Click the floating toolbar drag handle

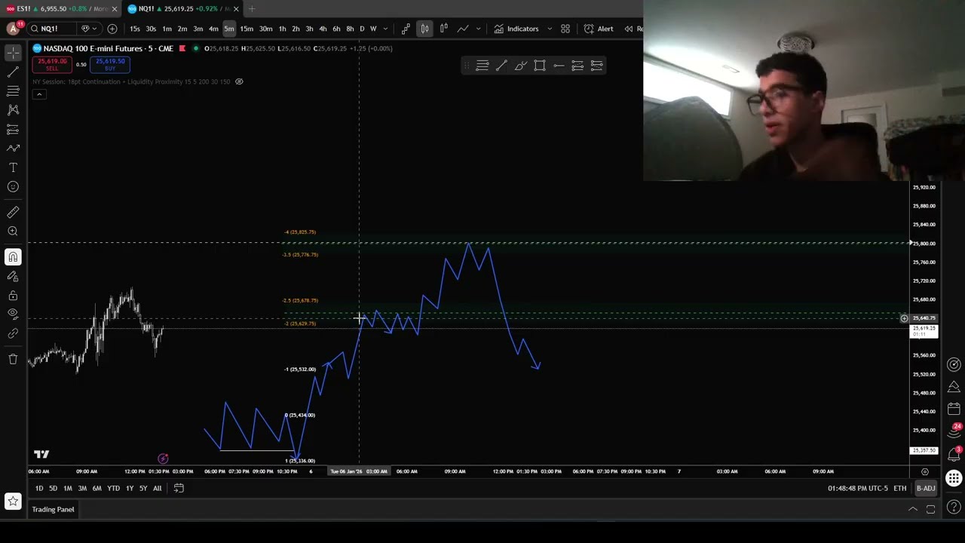tap(467, 66)
